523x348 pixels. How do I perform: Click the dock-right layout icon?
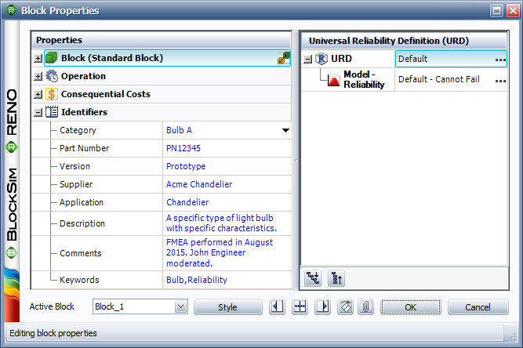click(321, 307)
